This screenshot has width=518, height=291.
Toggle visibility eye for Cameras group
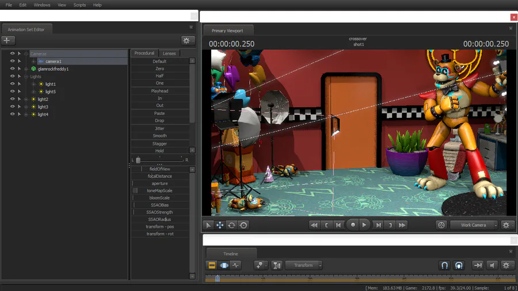click(12, 53)
